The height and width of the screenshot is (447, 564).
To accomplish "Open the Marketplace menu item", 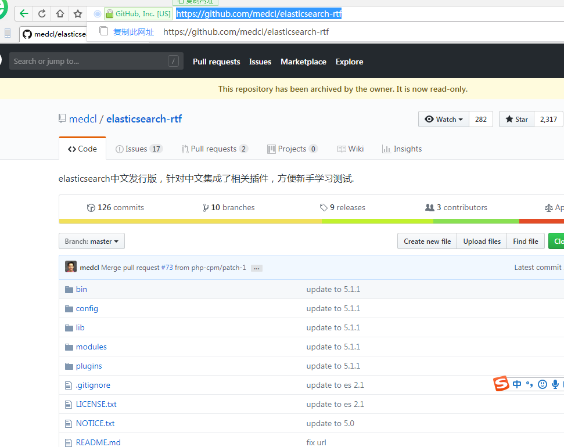I will (303, 62).
